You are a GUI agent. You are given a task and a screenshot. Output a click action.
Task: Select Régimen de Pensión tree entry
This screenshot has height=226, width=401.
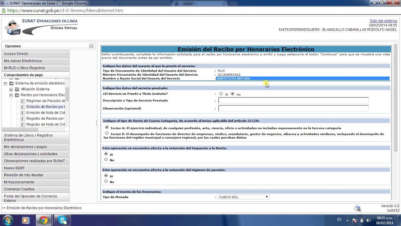tap(46, 101)
